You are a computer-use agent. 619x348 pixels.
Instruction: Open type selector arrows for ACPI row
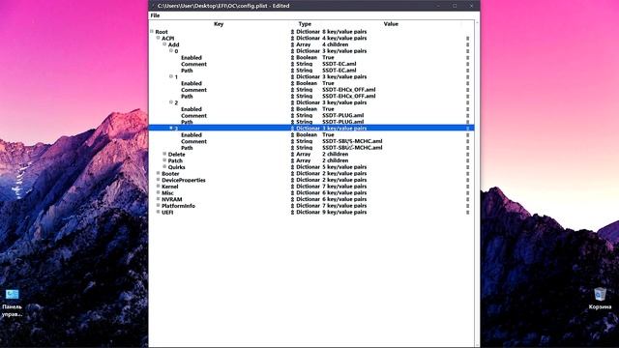pos(292,39)
